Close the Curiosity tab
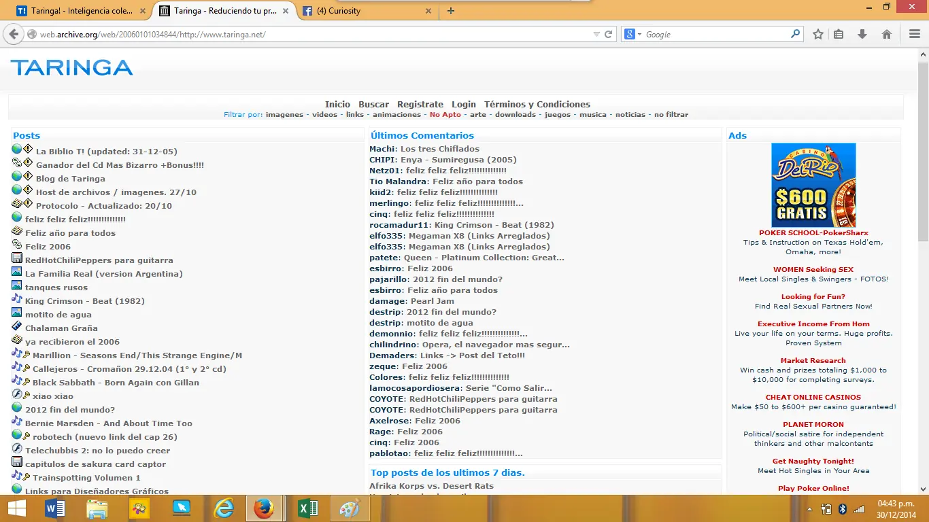The image size is (929, 522). coord(428,11)
